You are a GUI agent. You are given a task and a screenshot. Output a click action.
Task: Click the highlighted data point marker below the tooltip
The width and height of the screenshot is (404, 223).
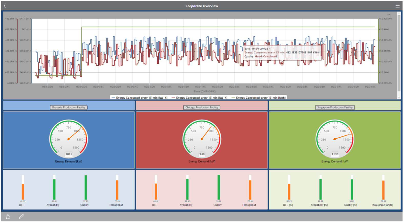pos(282,63)
